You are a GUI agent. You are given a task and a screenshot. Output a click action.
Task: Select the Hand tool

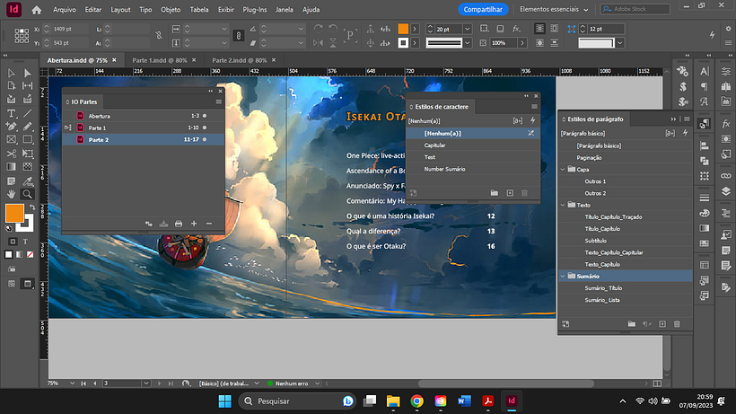pos(12,194)
